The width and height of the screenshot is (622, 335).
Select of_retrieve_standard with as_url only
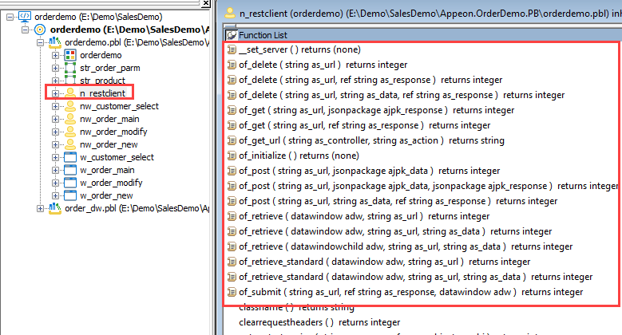[384, 262]
